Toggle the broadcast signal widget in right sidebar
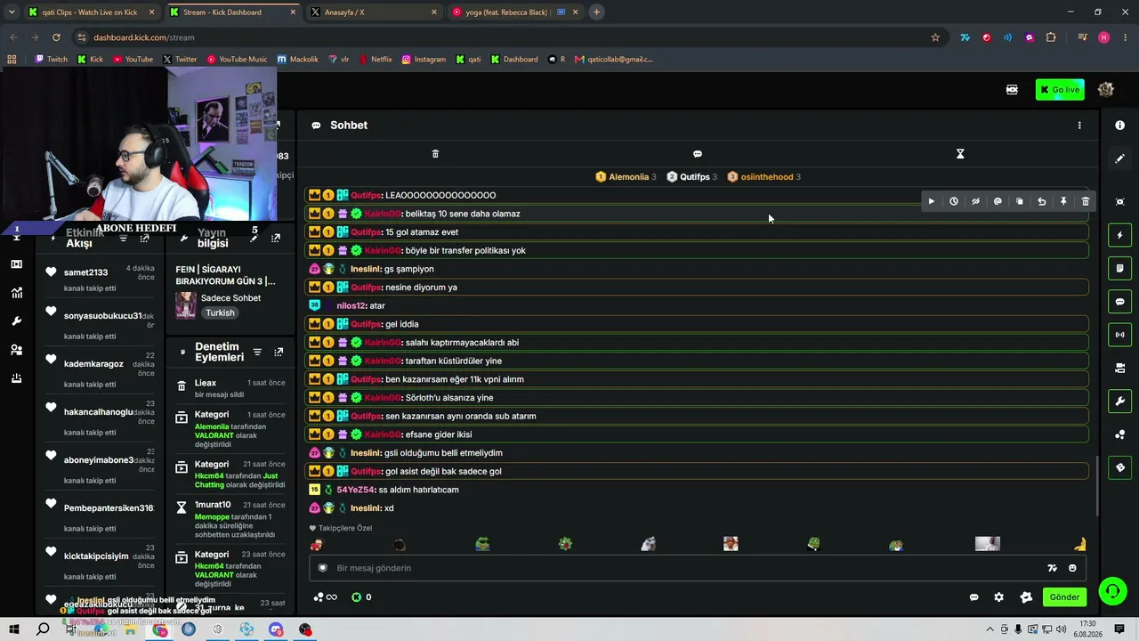 click(x=1119, y=335)
